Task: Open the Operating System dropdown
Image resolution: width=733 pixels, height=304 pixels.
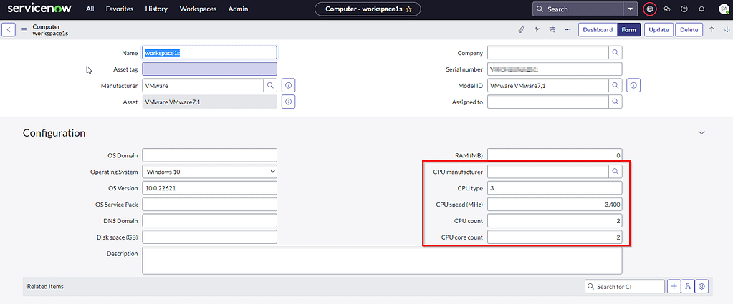Action: pos(209,172)
